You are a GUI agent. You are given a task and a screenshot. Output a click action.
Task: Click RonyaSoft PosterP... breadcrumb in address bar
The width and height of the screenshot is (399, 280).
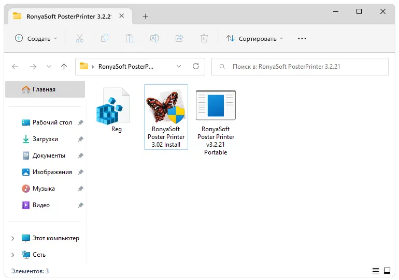126,67
